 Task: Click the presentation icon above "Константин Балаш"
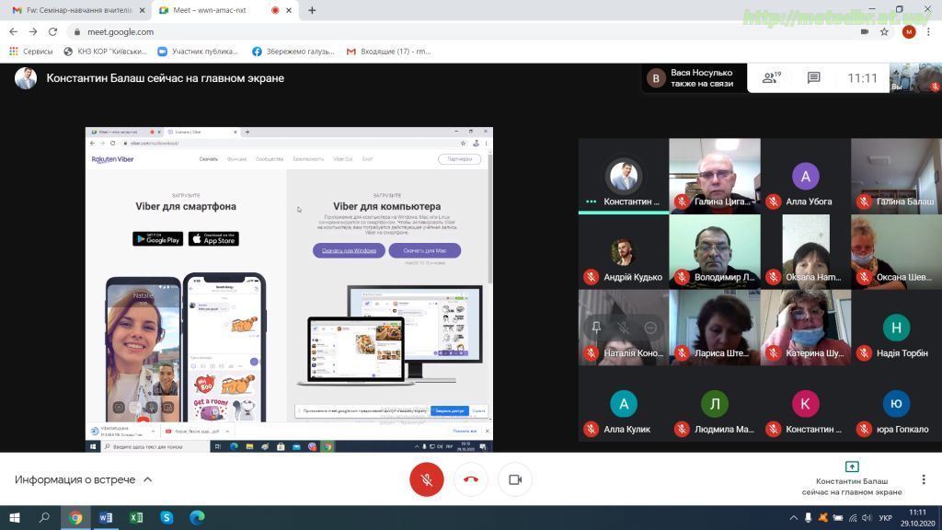[x=852, y=467]
